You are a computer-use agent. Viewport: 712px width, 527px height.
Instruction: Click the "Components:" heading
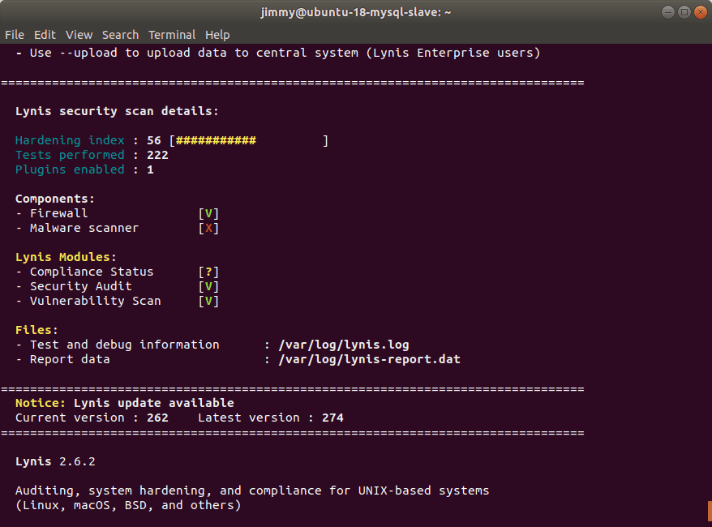pos(55,199)
